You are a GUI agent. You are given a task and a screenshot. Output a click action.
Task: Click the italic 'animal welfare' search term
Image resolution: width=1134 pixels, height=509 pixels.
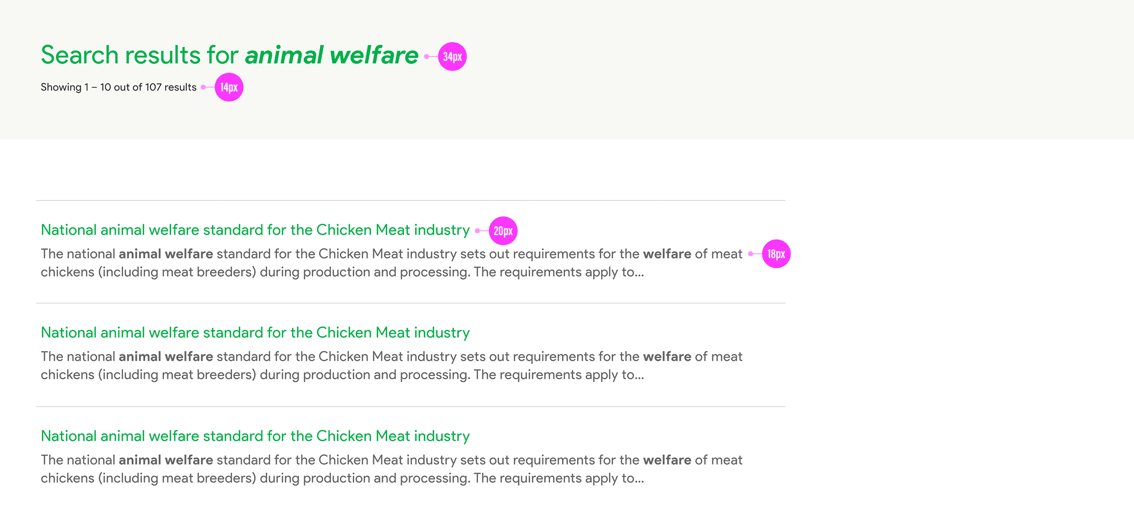click(x=331, y=55)
